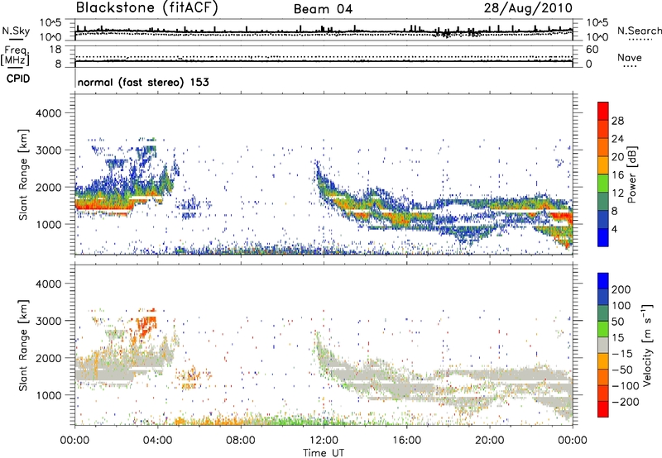Click the 'N.Search' legend label
This screenshot has width=662, height=458.
tap(639, 31)
